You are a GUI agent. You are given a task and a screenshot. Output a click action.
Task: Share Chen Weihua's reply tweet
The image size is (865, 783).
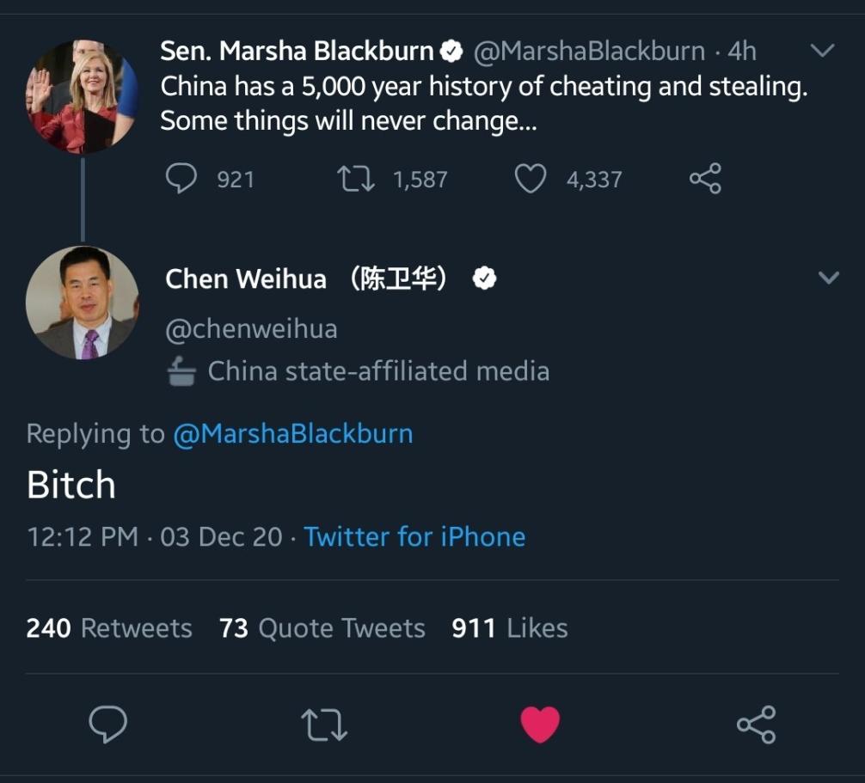756,725
